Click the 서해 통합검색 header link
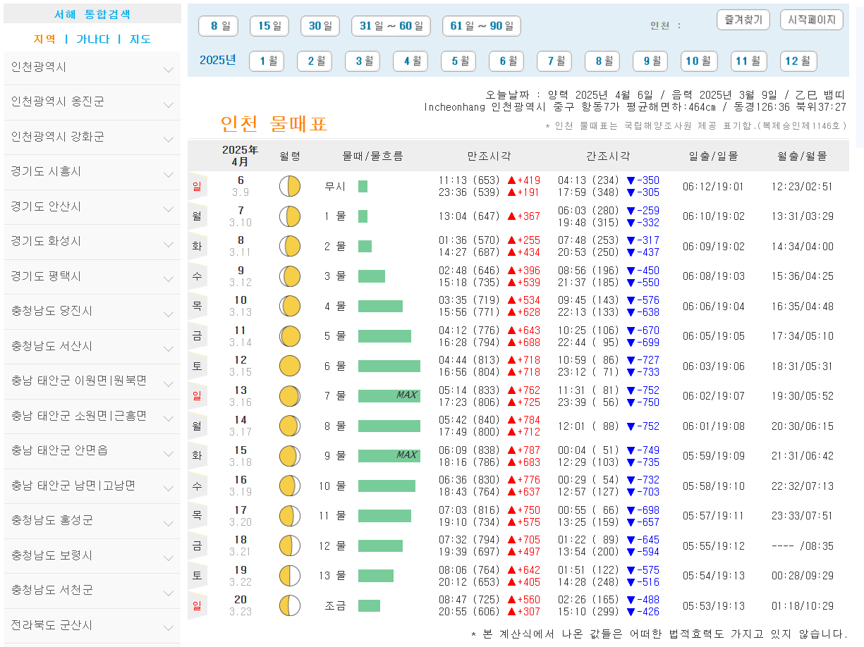The height and width of the screenshot is (647, 864). (x=92, y=13)
